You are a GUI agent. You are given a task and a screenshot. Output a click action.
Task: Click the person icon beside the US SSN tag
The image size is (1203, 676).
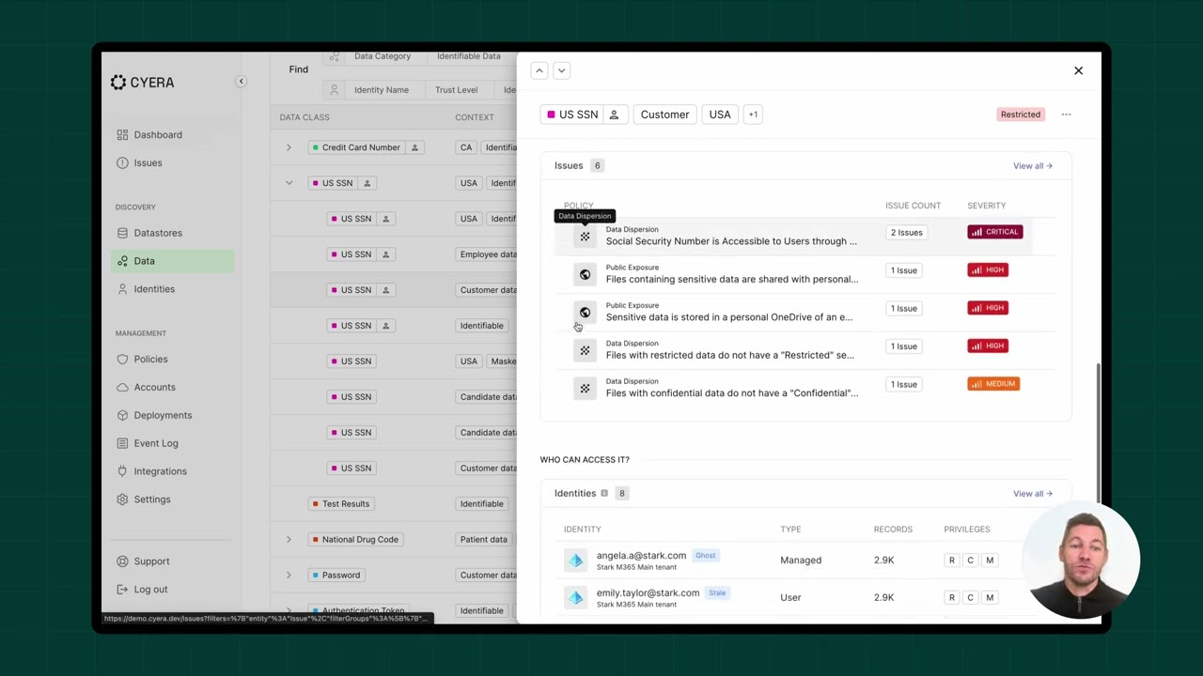(x=614, y=115)
